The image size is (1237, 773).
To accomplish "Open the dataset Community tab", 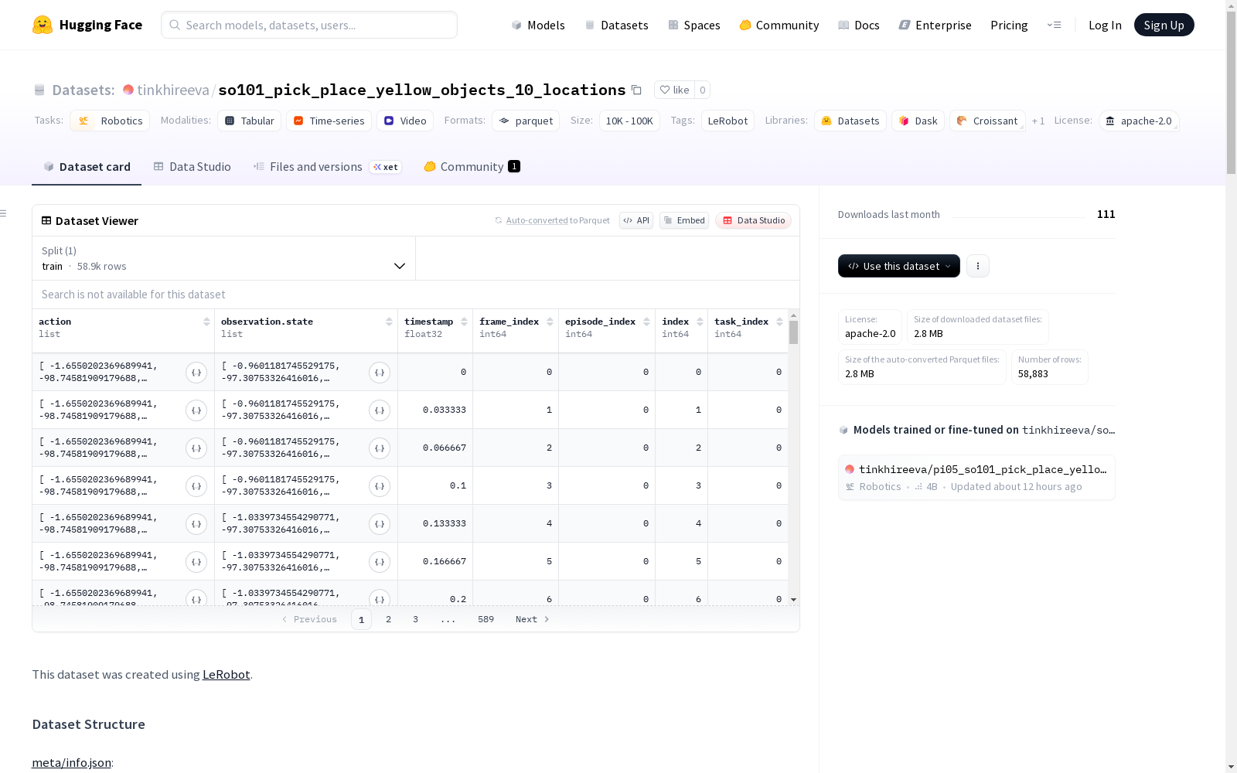I will (472, 167).
